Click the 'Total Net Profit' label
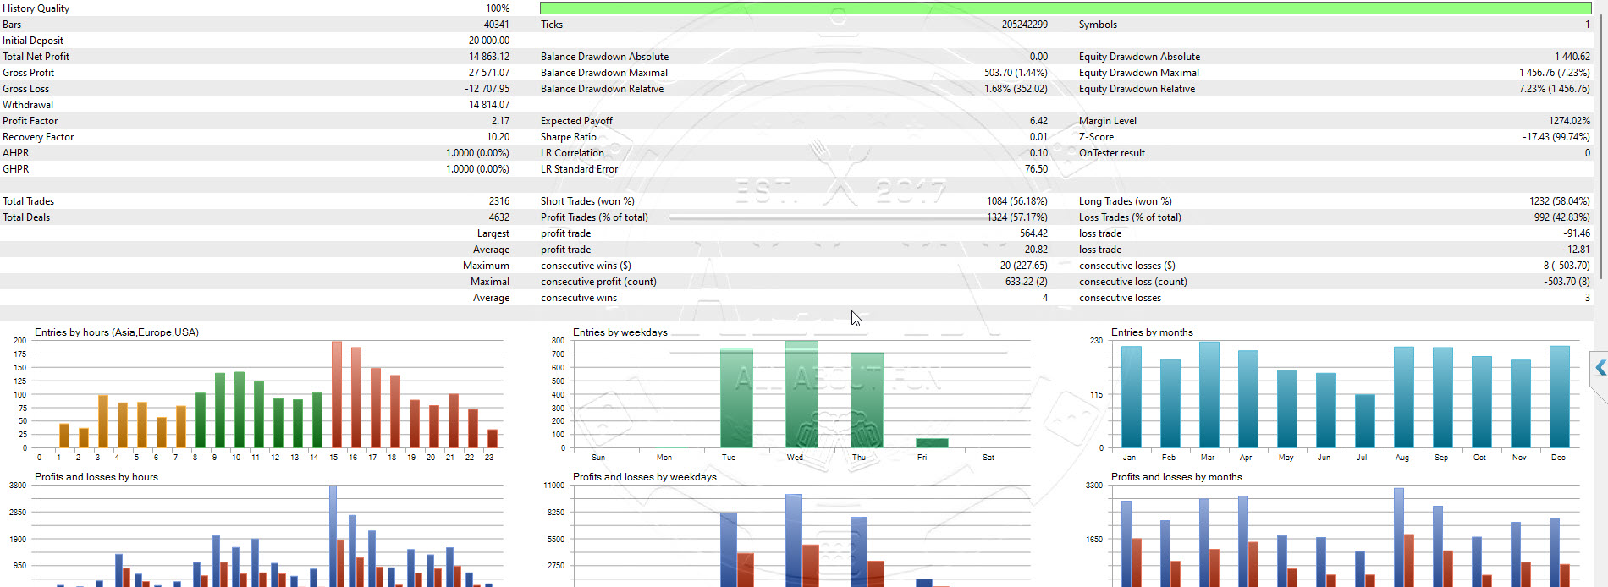This screenshot has height=587, width=1608. tap(36, 57)
